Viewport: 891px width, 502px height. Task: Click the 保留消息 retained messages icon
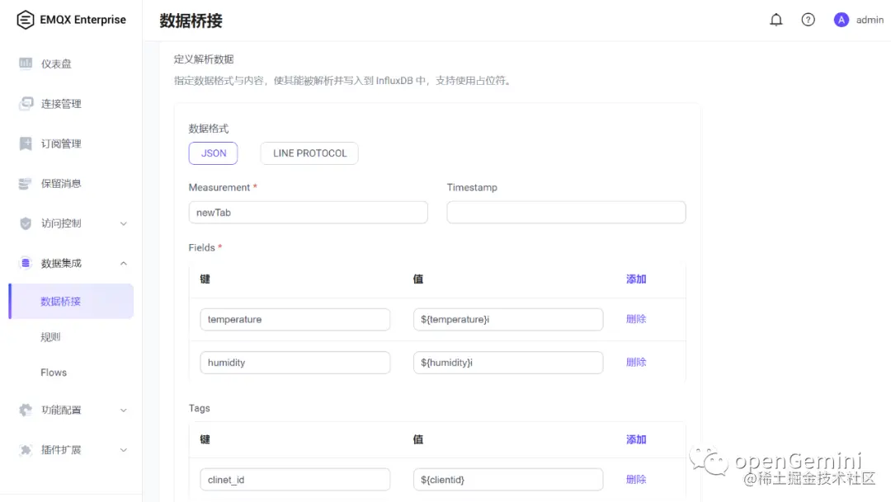pyautogui.click(x=25, y=183)
